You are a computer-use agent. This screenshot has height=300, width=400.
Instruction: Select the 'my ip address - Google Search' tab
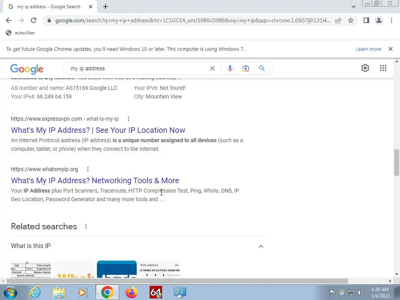coord(48,7)
